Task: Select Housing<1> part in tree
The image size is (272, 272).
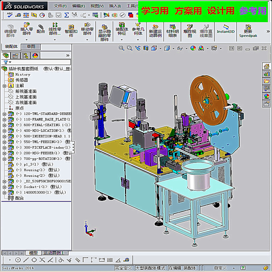Action: tap(33, 170)
